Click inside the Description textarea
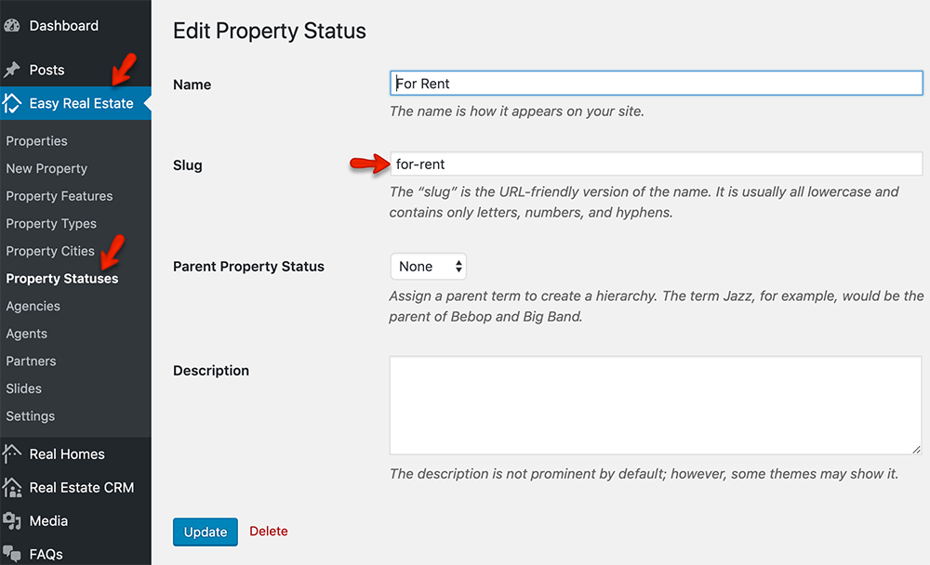The image size is (930, 565). [656, 405]
